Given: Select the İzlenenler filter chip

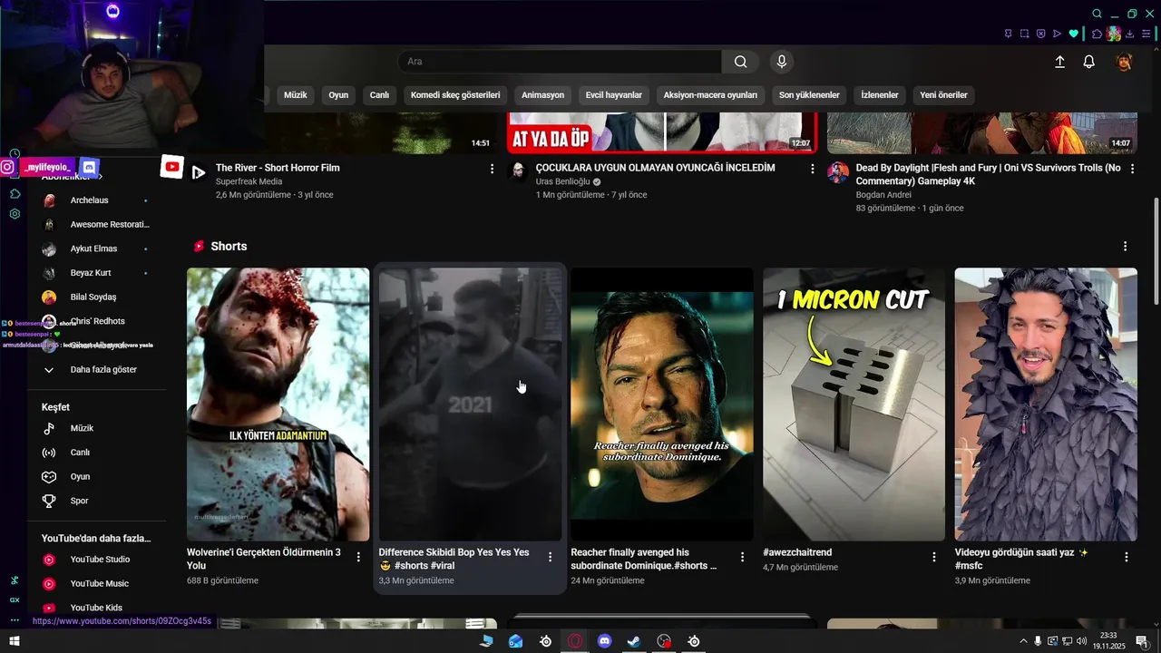Looking at the screenshot, I should [x=880, y=94].
